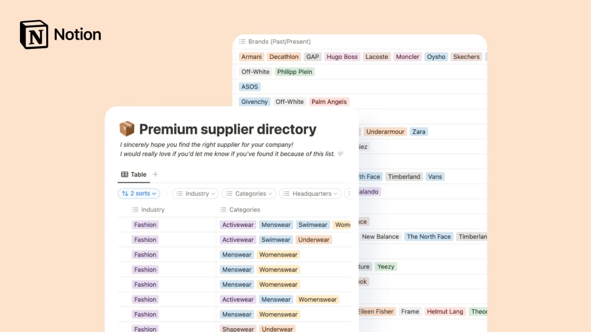Switch to the Table tab
591x332 pixels.
tap(134, 174)
